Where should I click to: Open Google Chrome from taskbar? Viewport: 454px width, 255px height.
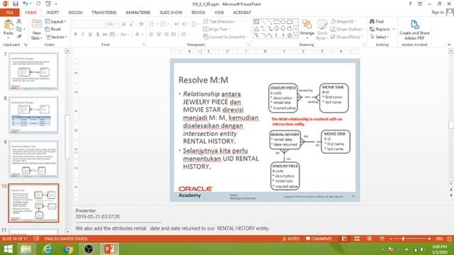(x=69, y=249)
